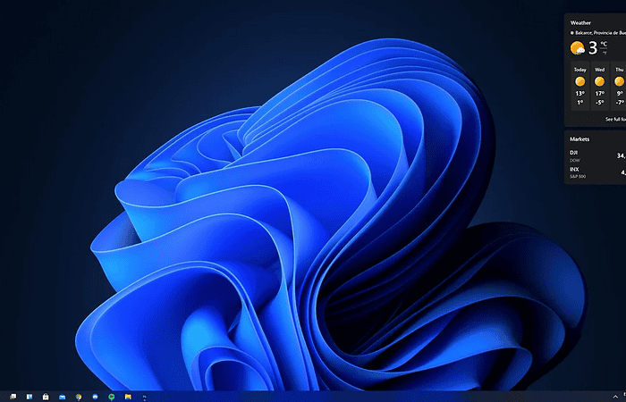The height and width of the screenshot is (402, 626).
Task: Select °C unit in Weather widget
Action: click(604, 44)
